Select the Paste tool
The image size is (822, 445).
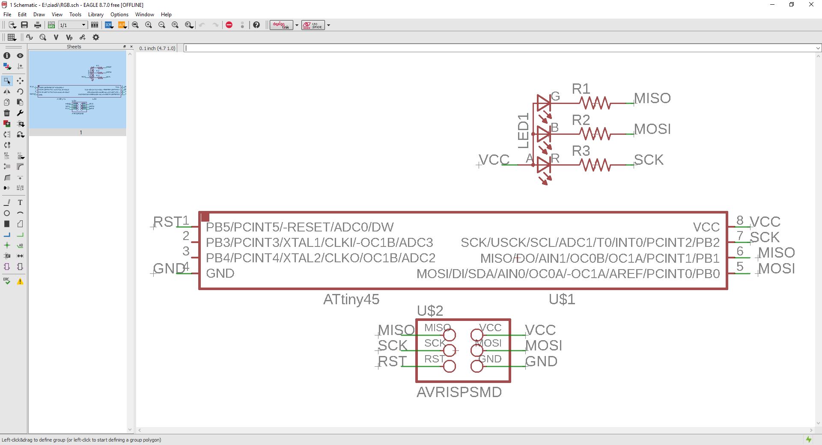click(20, 102)
